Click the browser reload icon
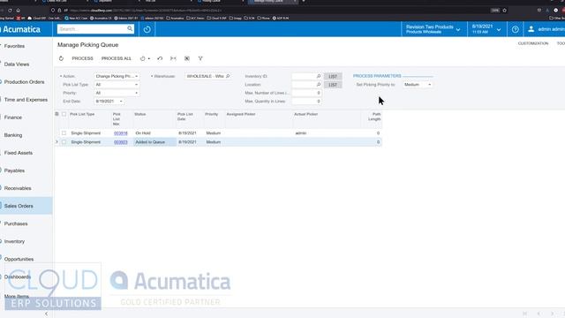The image size is (565, 318). click(x=10, y=10)
